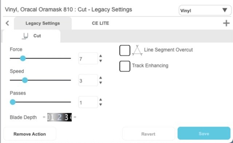
Task: Click the Remove Action button
Action: pos(30,134)
